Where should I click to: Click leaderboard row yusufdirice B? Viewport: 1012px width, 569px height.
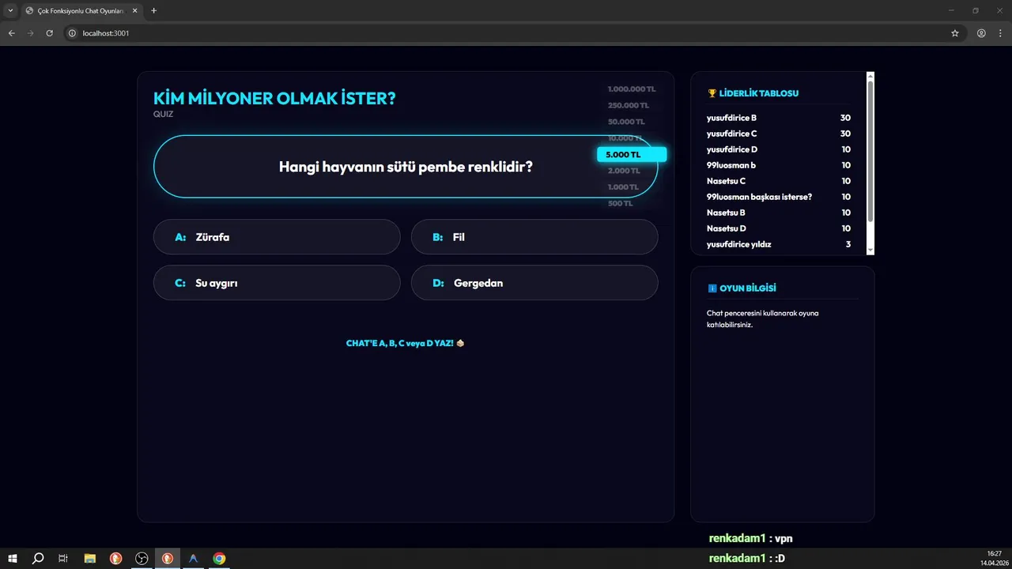(x=779, y=118)
